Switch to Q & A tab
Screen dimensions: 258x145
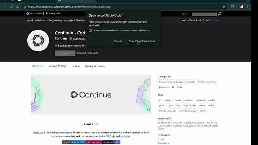pyautogui.click(x=76, y=66)
